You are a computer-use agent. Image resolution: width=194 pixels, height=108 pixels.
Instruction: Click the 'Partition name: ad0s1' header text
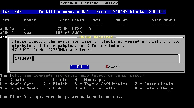(x=64, y=12)
